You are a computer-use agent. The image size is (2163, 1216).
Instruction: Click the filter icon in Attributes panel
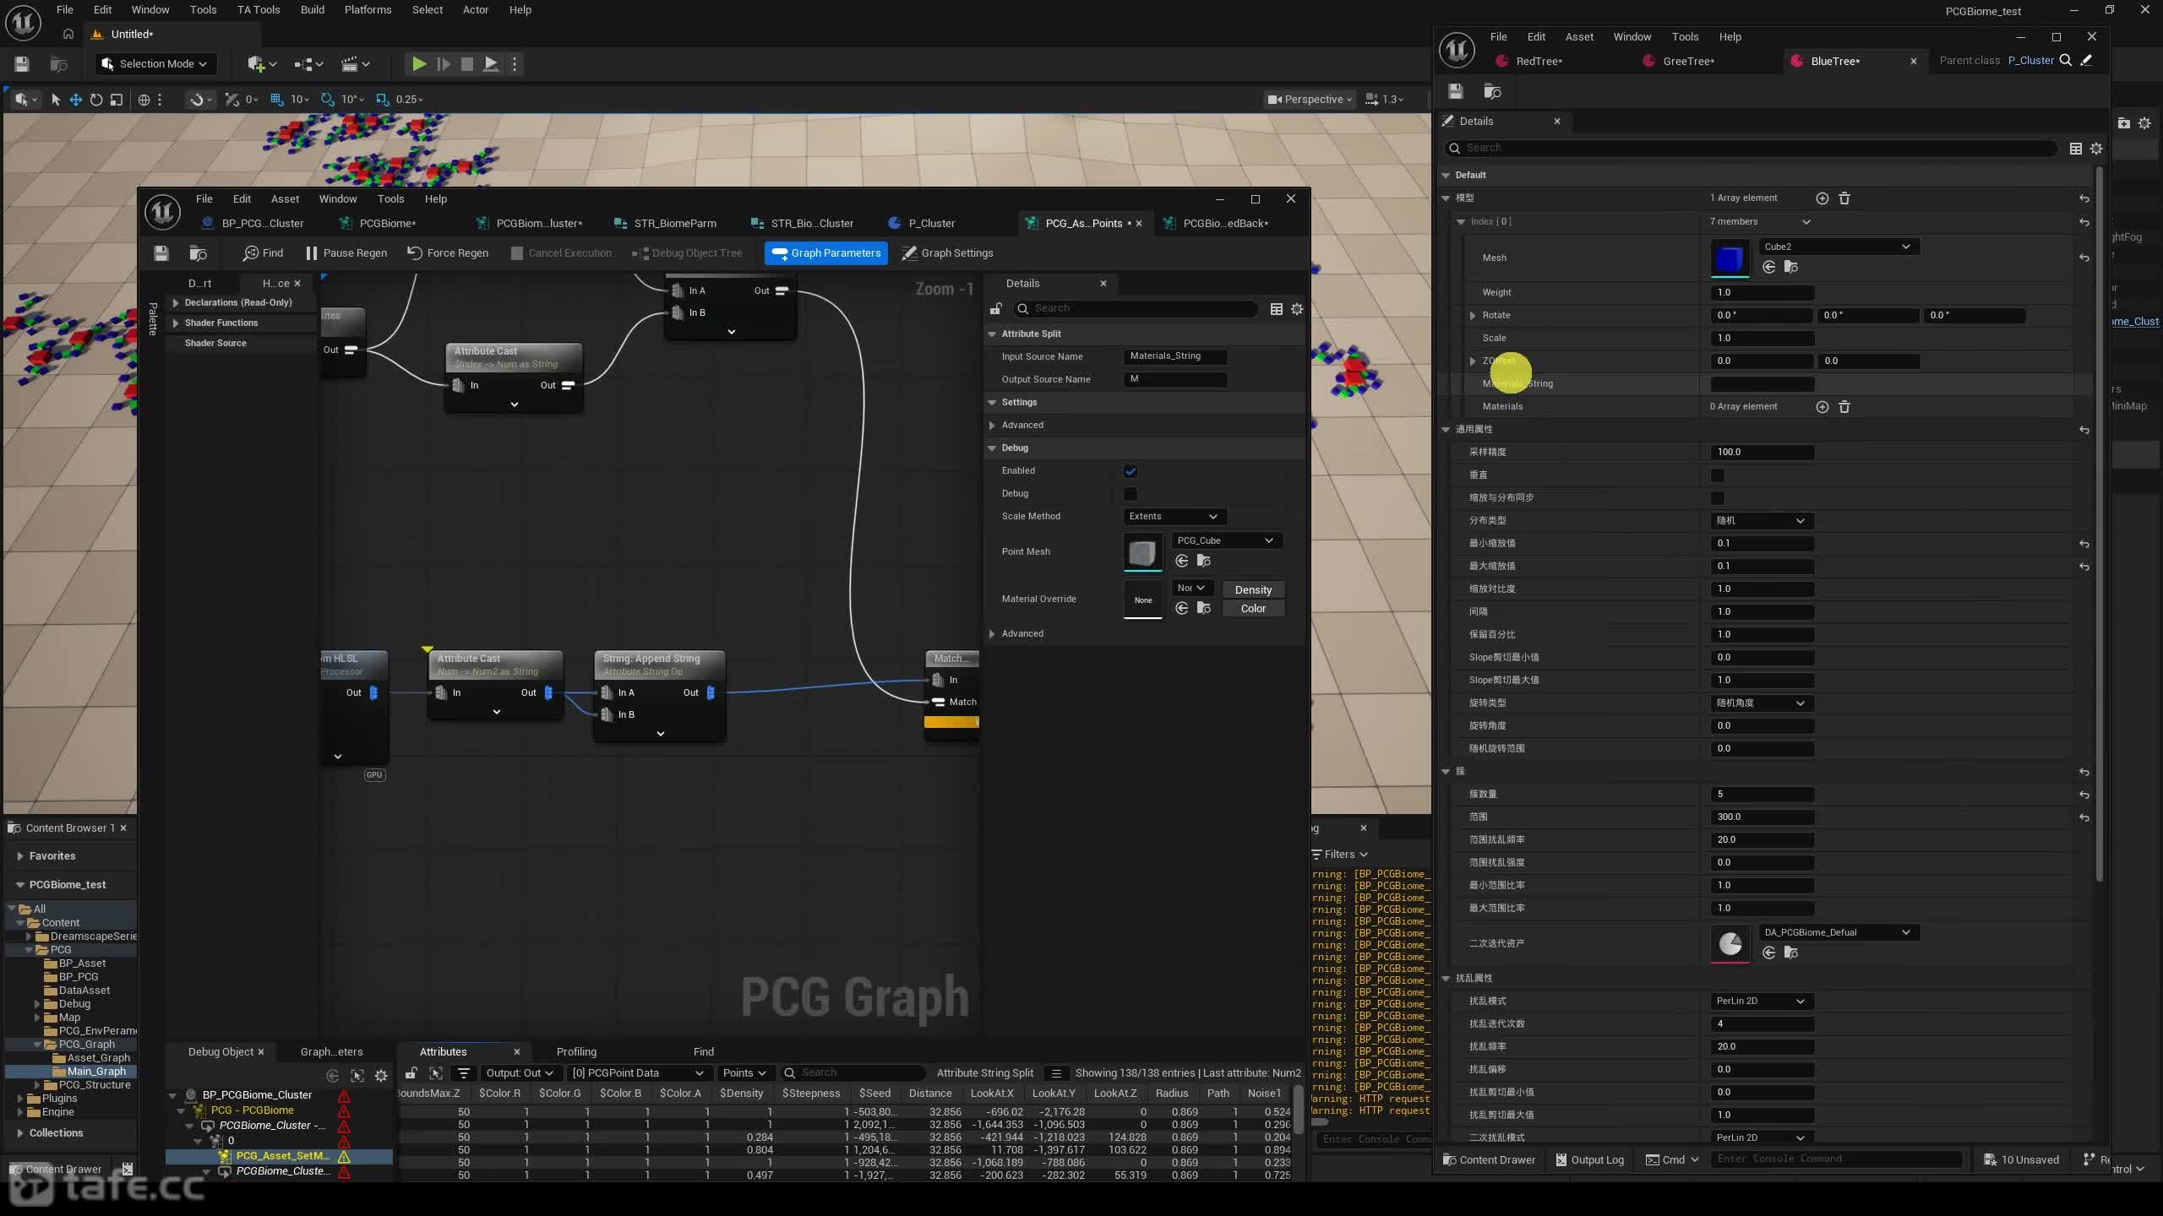[x=463, y=1073]
